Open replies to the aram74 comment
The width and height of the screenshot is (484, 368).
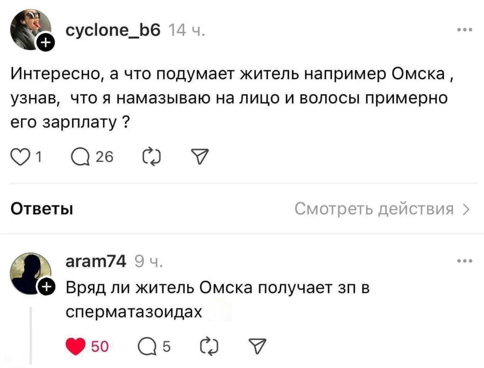point(150,346)
